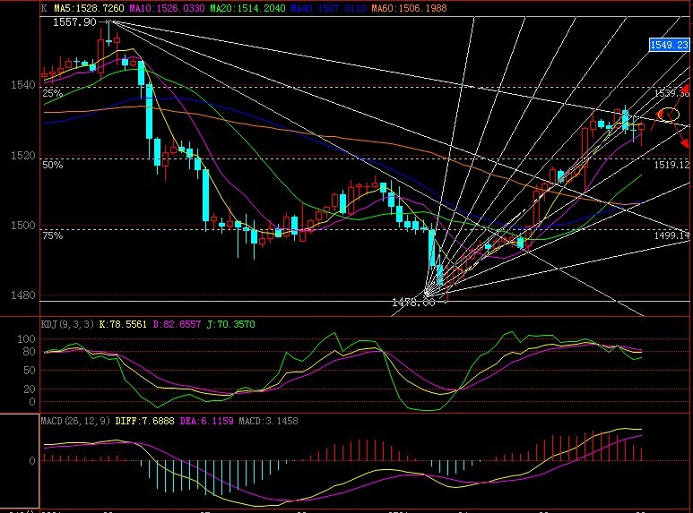Viewport: 693px width, 513px height.
Task: Select the 1478.00 low price marker
Action: [x=412, y=303]
